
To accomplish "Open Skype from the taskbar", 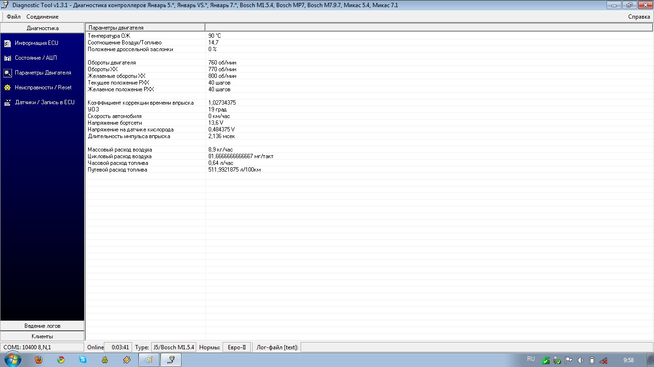I will pos(83,360).
